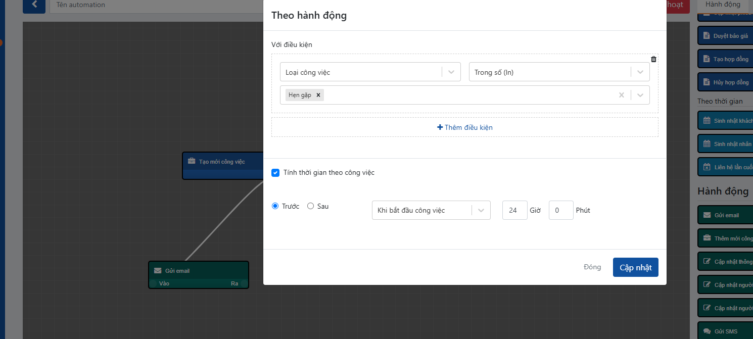Click the 'Duyệt báo giá' document icon

click(707, 36)
